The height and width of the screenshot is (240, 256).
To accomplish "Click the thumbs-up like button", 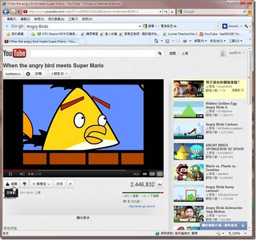I will point(12,184).
